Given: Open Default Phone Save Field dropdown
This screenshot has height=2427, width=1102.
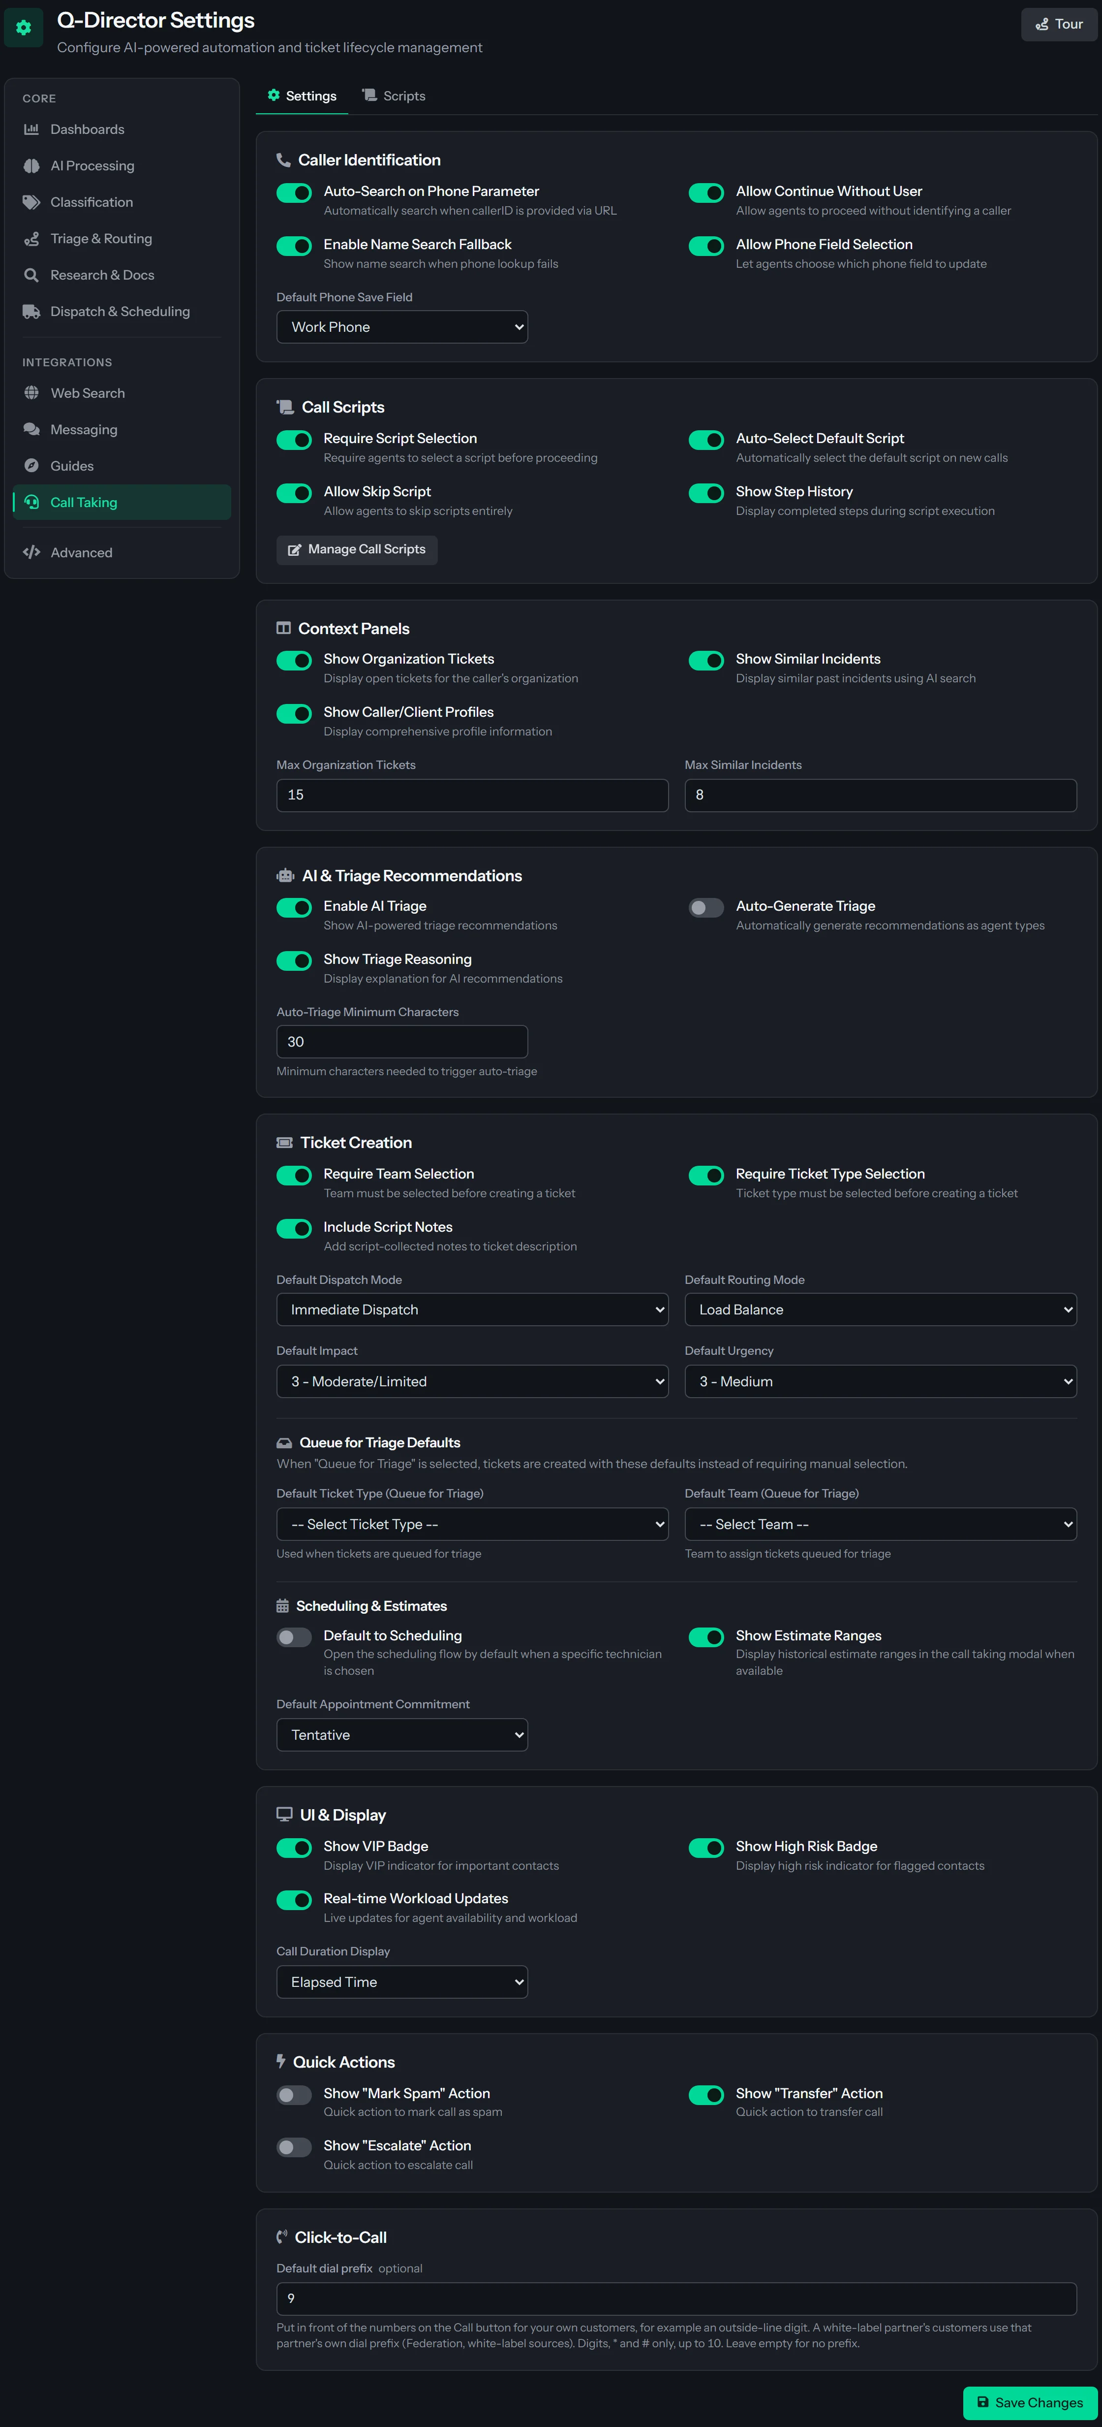Looking at the screenshot, I should click(402, 327).
